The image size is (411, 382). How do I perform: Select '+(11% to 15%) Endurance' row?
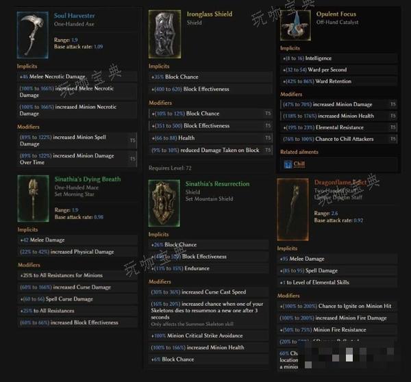pyautogui.click(x=209, y=268)
